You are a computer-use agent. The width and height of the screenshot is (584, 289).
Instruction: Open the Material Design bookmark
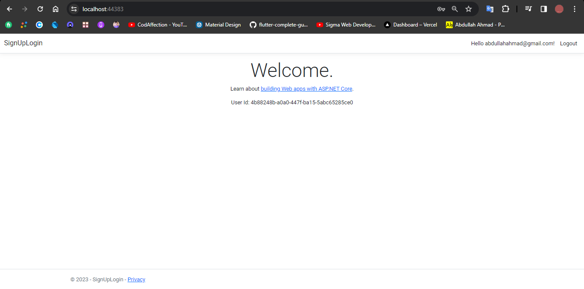[218, 25]
